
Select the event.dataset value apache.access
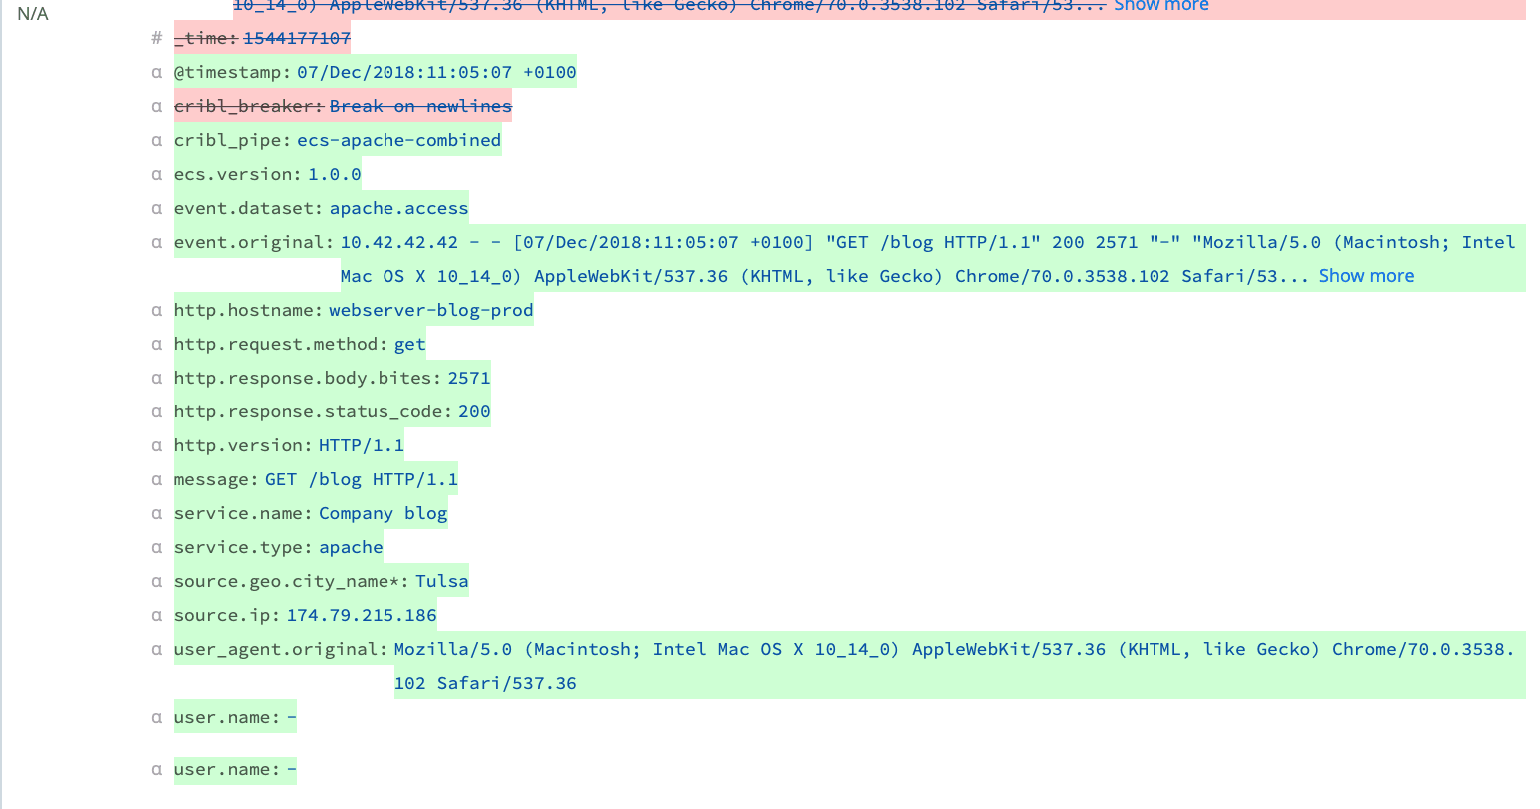tap(398, 208)
